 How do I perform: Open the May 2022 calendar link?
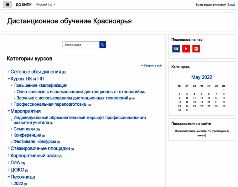pos(202,77)
